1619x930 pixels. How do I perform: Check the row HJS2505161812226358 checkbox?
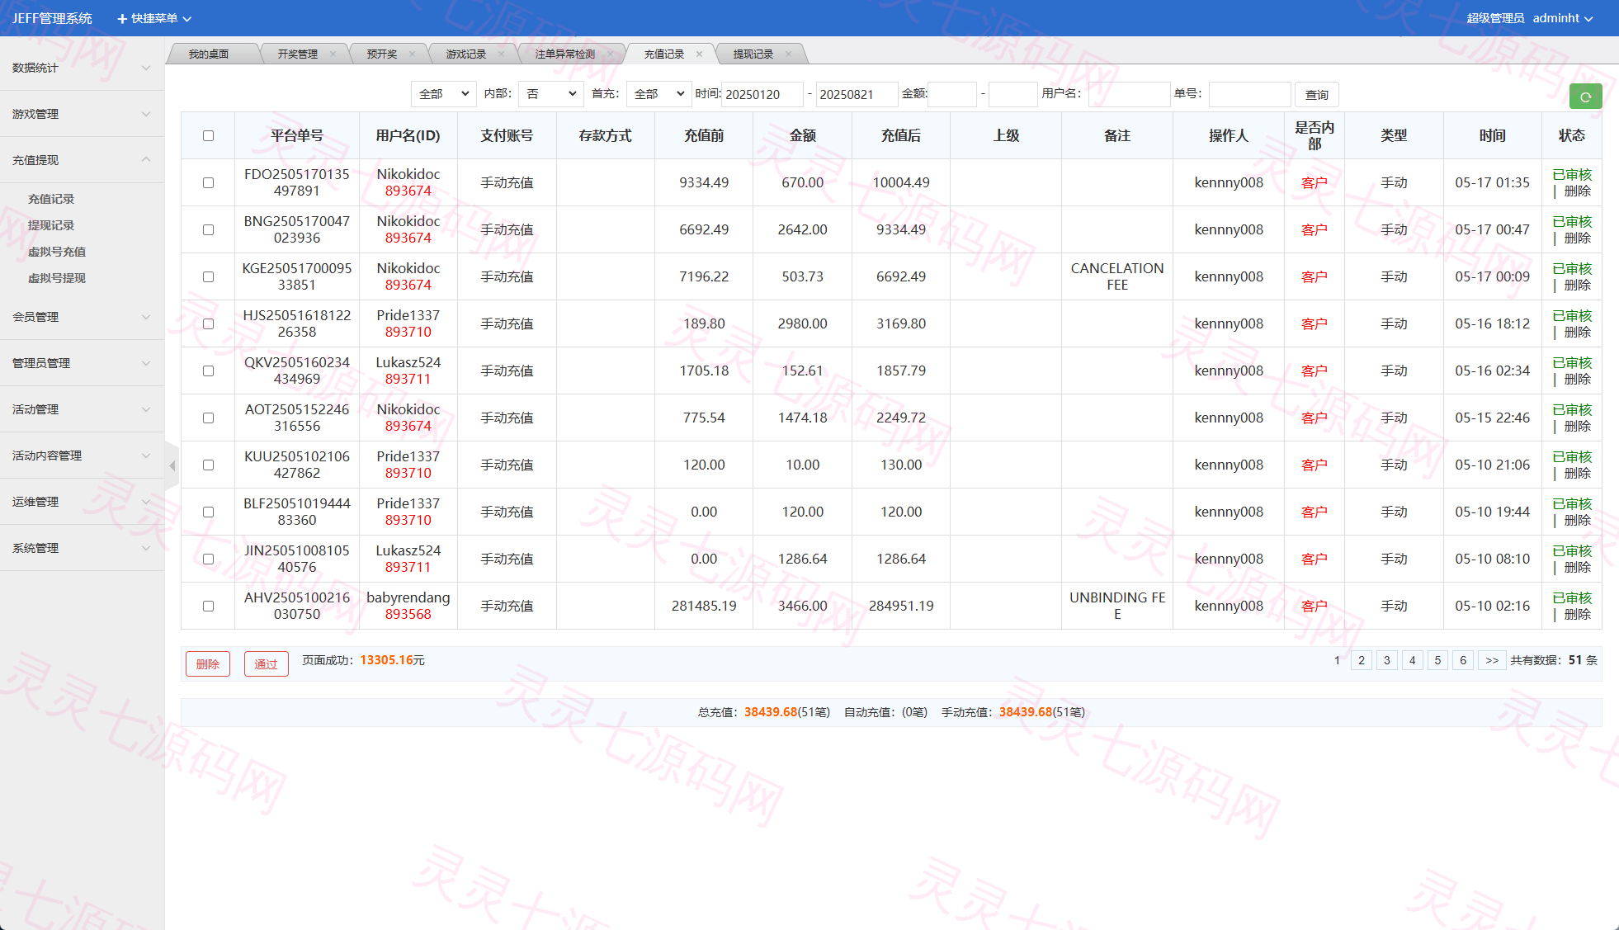(208, 324)
